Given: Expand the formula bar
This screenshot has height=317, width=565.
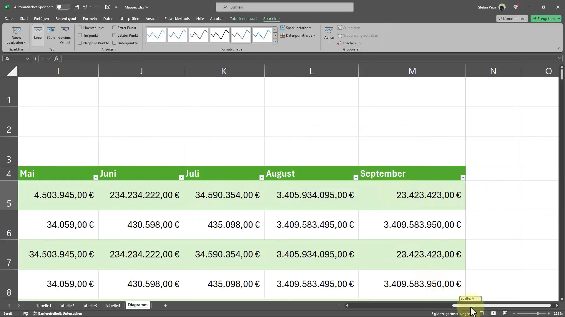Looking at the screenshot, I should pyautogui.click(x=559, y=58).
